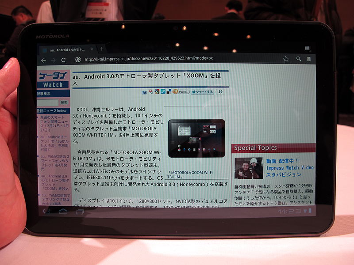Screen dimensions: 354x265
Task: Tap the Android system back button
Action: (x=47, y=211)
